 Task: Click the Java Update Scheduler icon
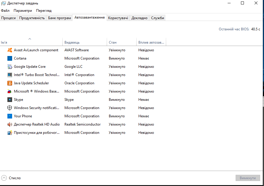(10, 83)
